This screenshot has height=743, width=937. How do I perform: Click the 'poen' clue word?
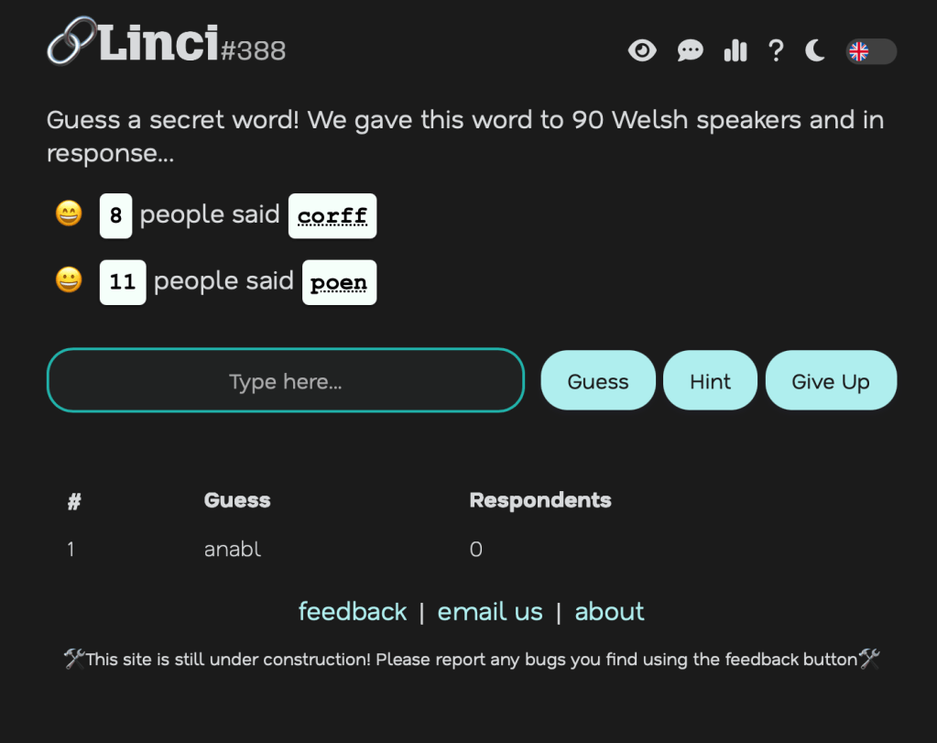[339, 282]
